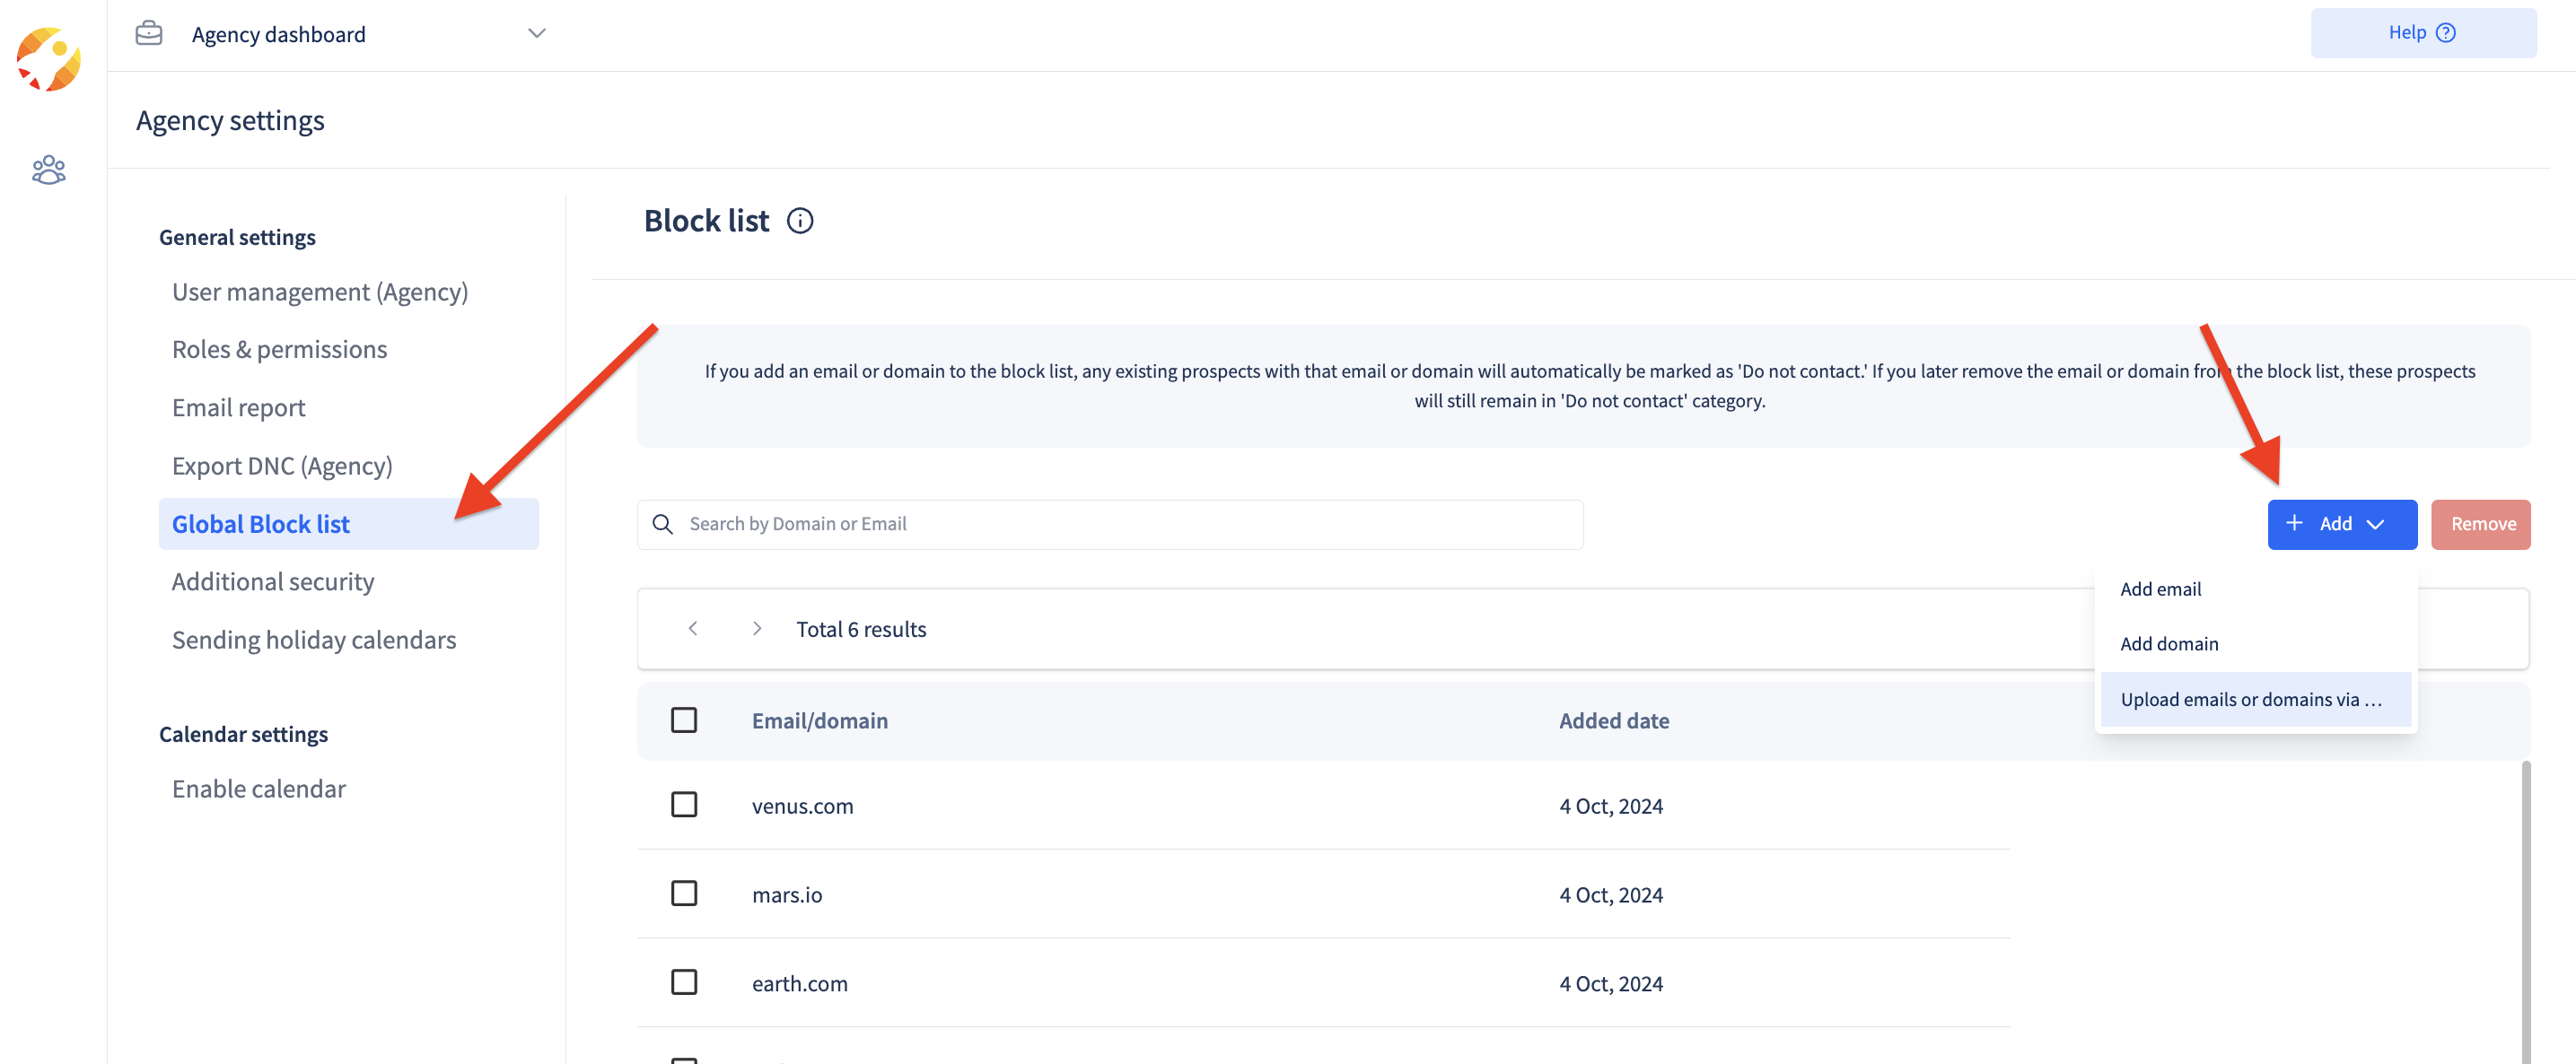The width and height of the screenshot is (2576, 1064).
Task: Go to next results page arrow
Action: tap(756, 628)
